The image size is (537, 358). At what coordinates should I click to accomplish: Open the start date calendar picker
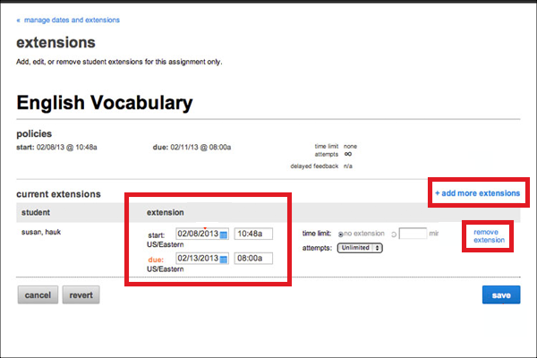[225, 234]
